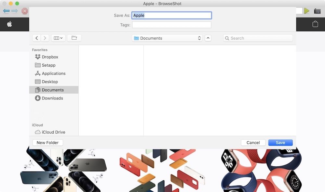Select iCloud Drive in sidebar

53,132
